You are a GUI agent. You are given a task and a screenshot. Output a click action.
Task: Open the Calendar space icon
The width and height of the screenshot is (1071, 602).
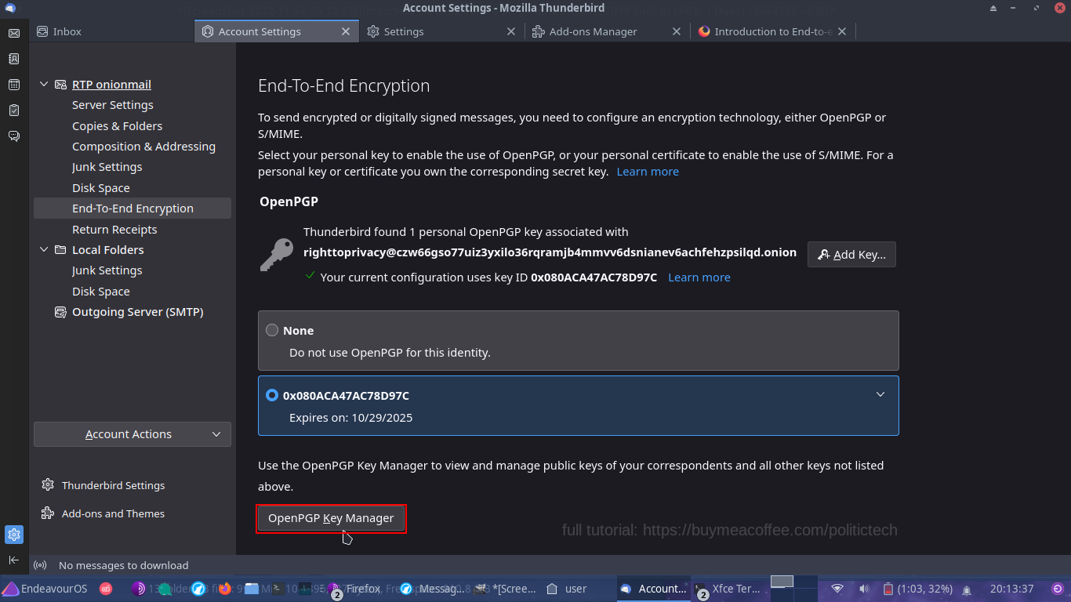[13, 85]
